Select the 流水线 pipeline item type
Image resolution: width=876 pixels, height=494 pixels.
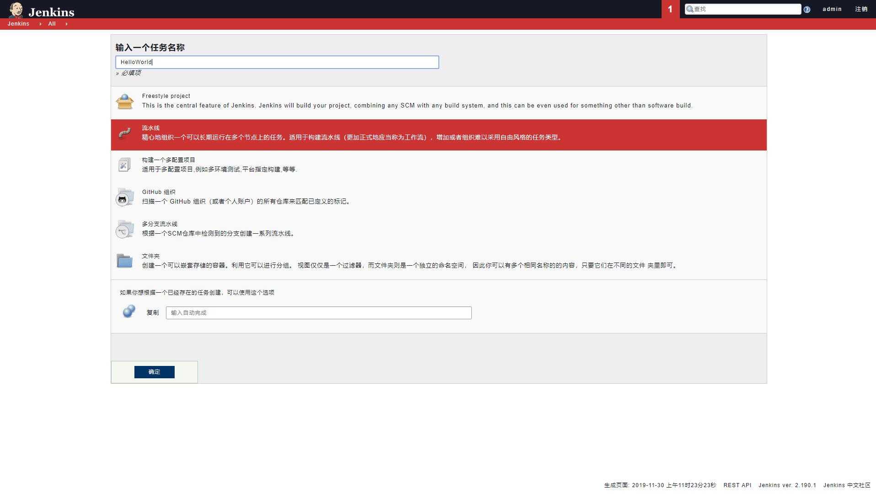point(439,135)
